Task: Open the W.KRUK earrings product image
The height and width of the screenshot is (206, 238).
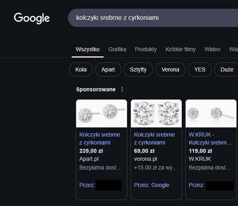Action: click(211, 114)
